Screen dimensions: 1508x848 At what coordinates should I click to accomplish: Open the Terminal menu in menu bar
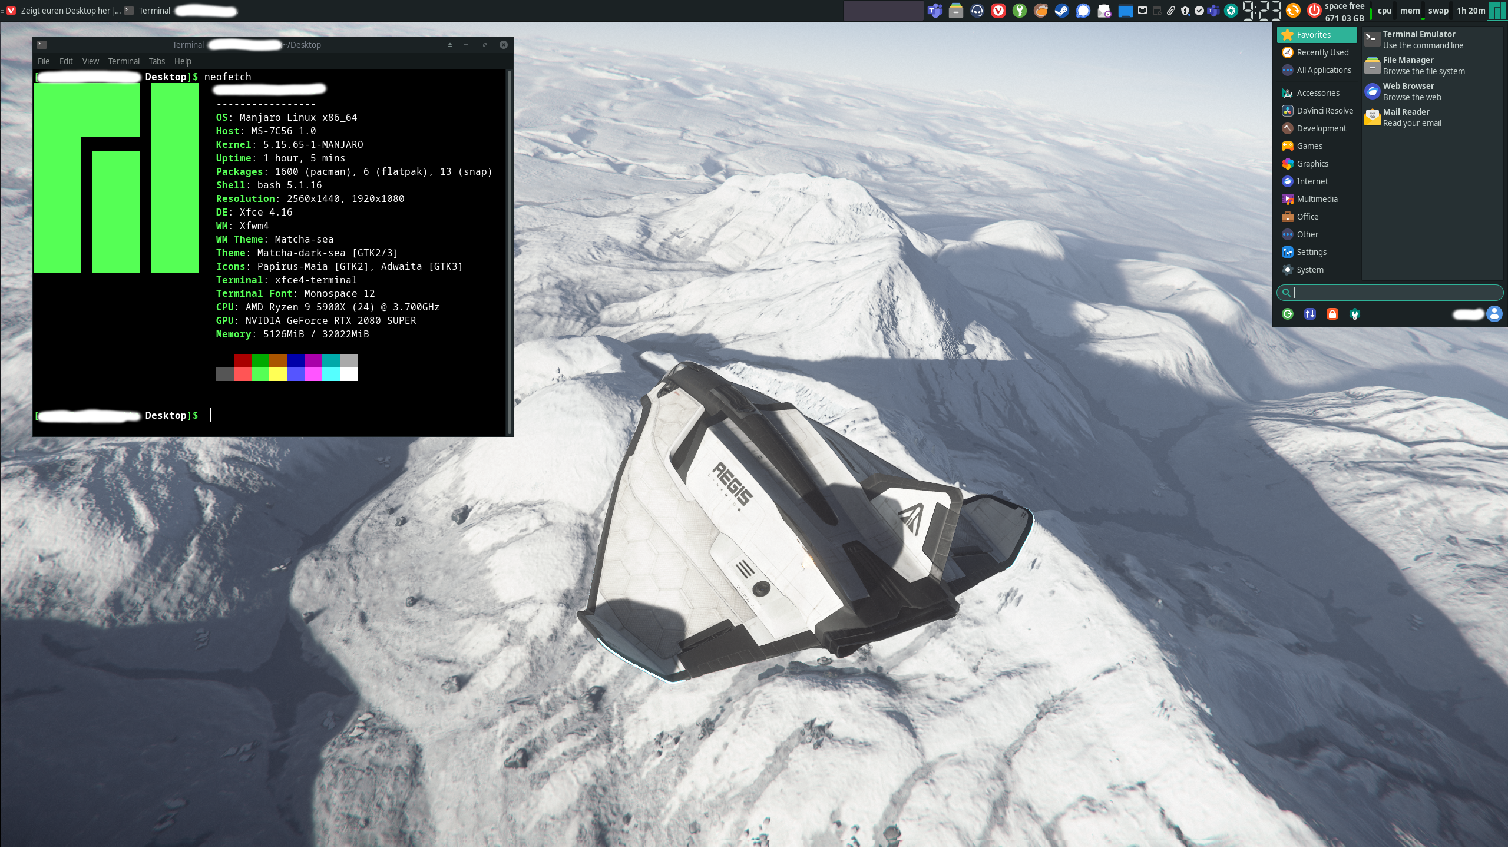point(124,61)
